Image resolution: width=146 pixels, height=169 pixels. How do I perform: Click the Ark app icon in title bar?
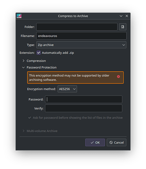(x=19, y=16)
